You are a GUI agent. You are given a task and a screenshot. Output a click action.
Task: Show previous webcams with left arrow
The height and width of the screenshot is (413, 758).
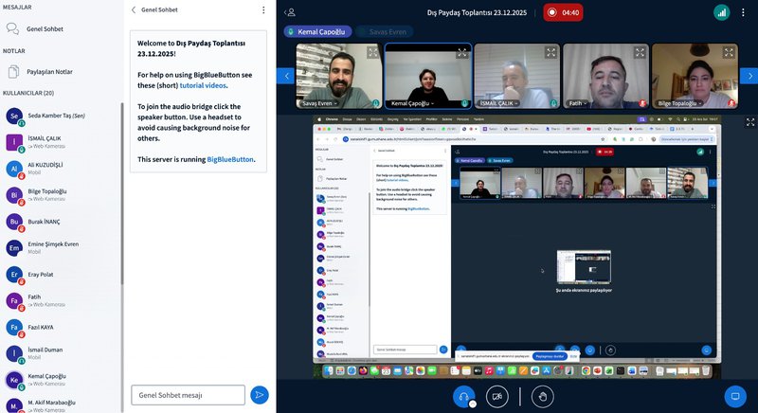285,75
